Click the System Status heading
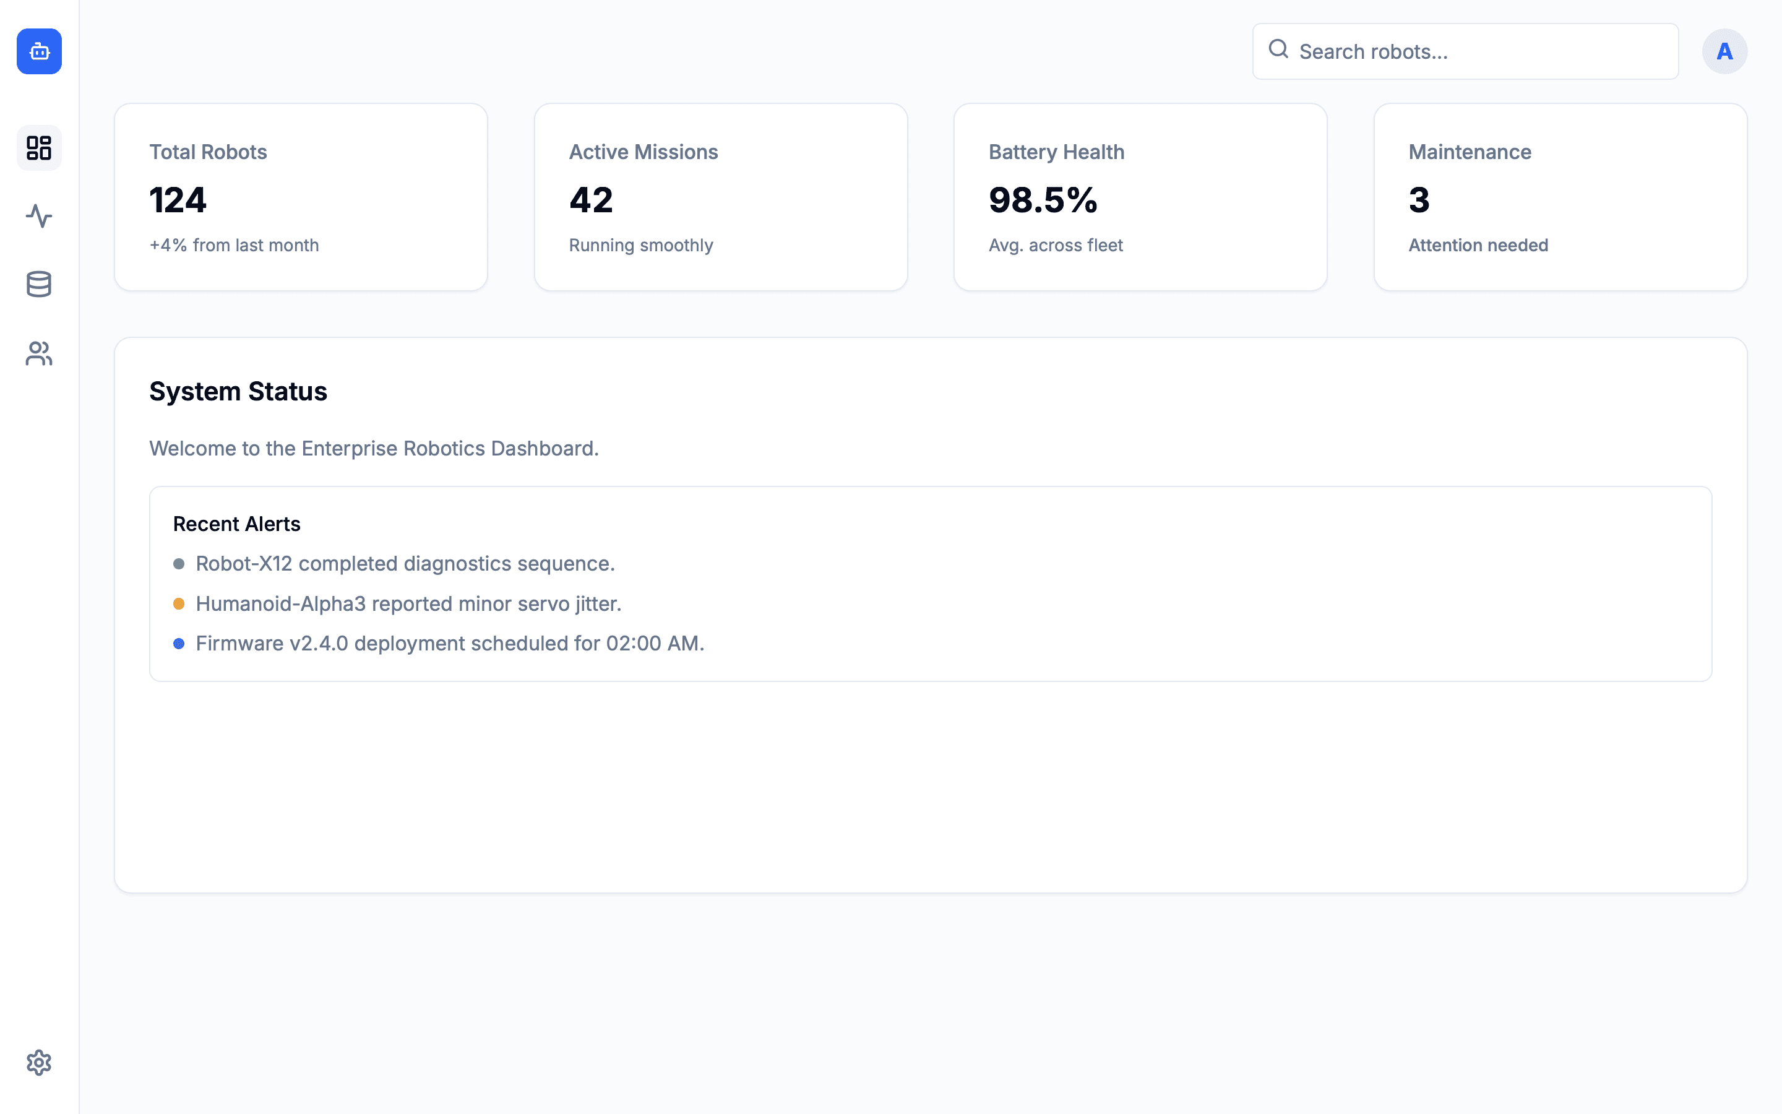This screenshot has width=1782, height=1114. click(238, 391)
